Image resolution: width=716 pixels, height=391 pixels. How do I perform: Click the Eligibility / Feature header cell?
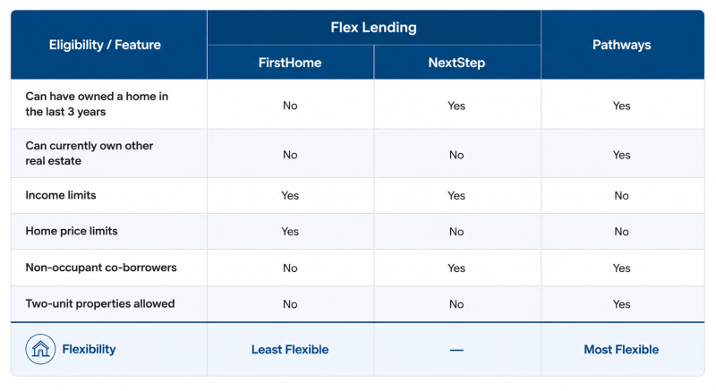tap(105, 45)
